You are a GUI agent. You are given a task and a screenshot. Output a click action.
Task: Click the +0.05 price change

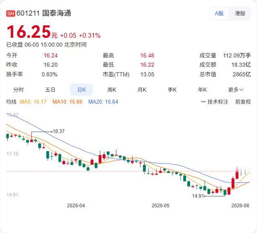(x=68, y=35)
